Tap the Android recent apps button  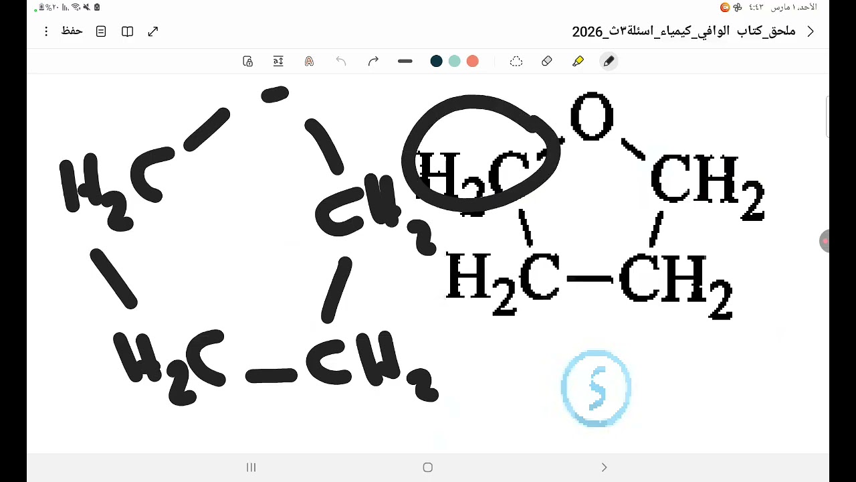tap(251, 467)
